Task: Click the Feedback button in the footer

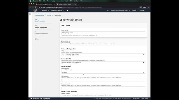Action: [x=35, y=99]
